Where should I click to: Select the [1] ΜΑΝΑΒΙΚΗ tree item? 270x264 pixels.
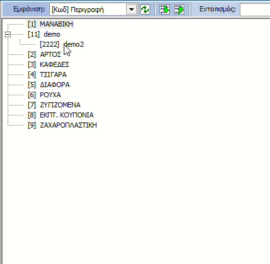point(50,24)
